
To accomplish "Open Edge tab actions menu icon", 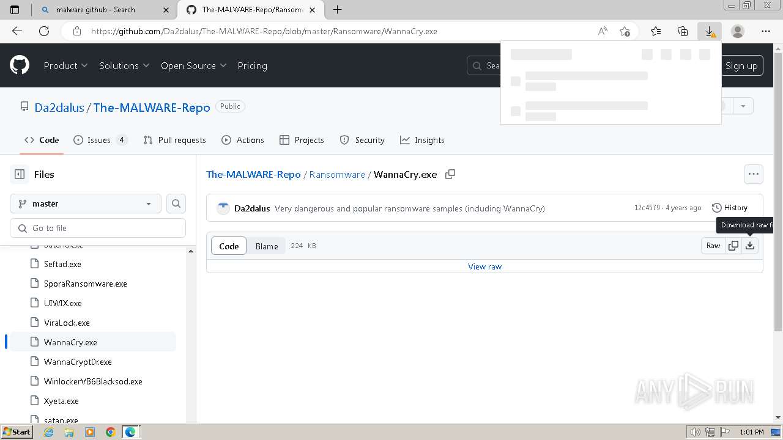I will pyautogui.click(x=15, y=9).
